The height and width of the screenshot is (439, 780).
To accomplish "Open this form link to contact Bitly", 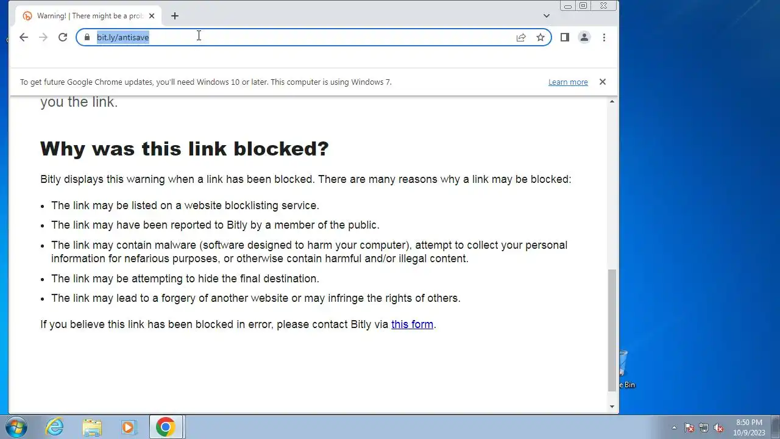I will coord(412,324).
